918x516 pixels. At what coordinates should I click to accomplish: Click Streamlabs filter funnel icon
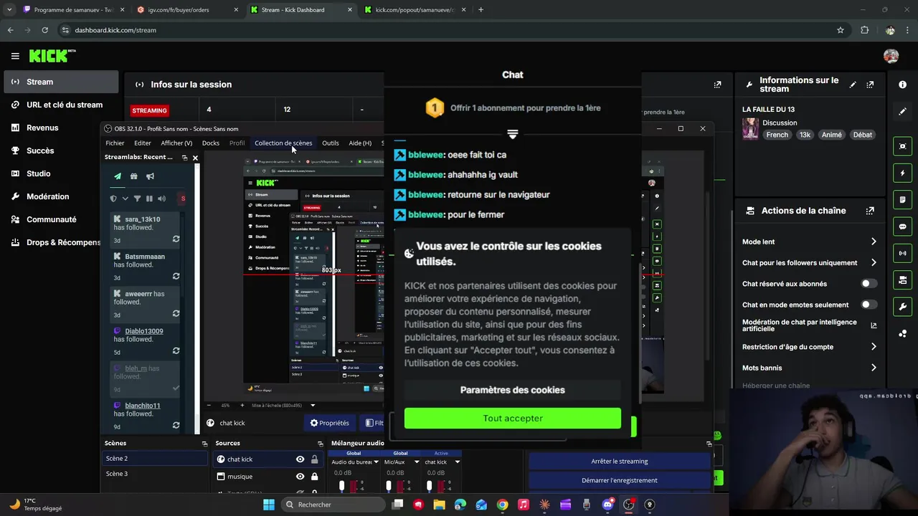(x=137, y=199)
